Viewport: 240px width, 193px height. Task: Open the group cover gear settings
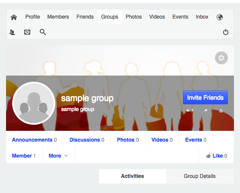pyautogui.click(x=221, y=58)
